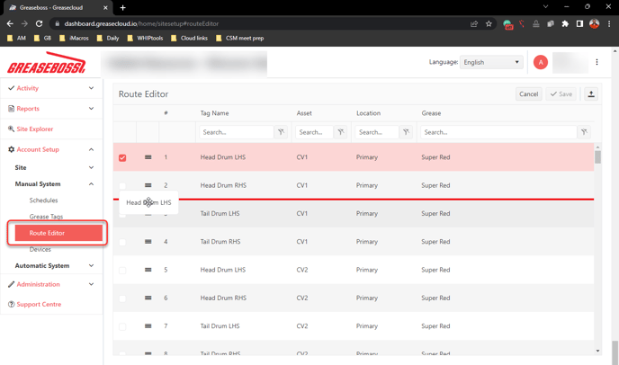Open the Support Centre link
The image size is (619, 365).
39,305
